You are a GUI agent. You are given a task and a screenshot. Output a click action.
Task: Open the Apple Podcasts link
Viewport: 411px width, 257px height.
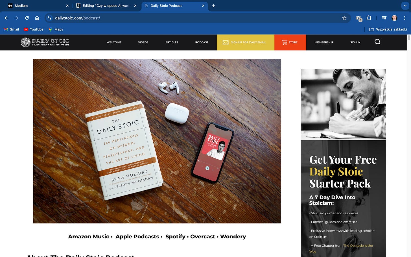point(137,237)
